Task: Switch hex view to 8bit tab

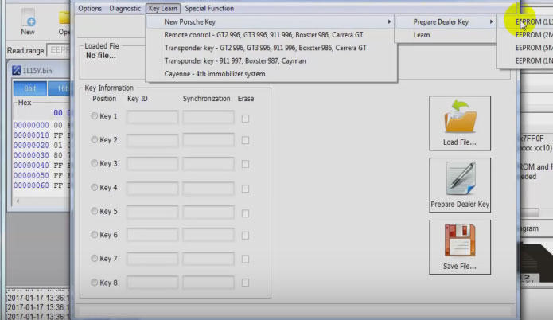Action: [30, 88]
